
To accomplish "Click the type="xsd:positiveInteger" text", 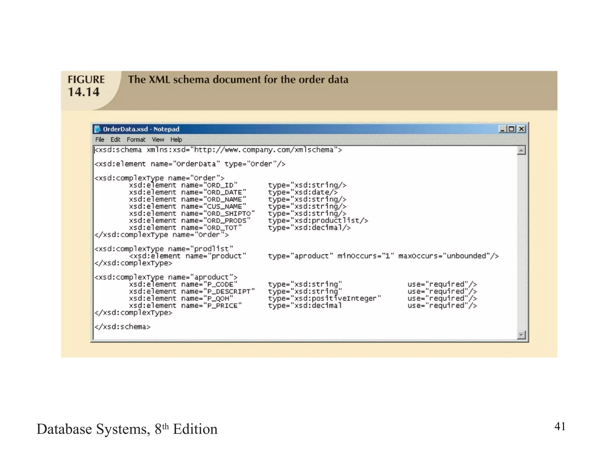I will click(x=324, y=298).
